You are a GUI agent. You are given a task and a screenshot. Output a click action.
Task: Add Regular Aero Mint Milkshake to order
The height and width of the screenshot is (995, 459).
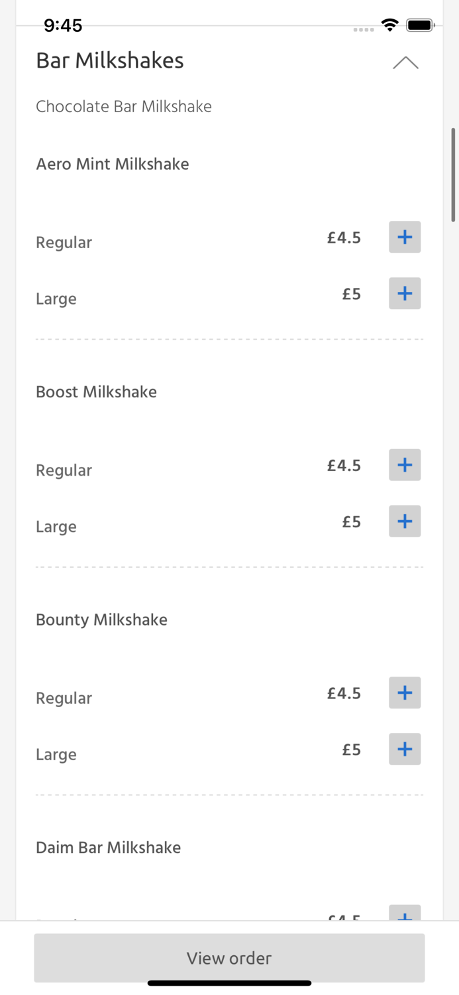[405, 237]
